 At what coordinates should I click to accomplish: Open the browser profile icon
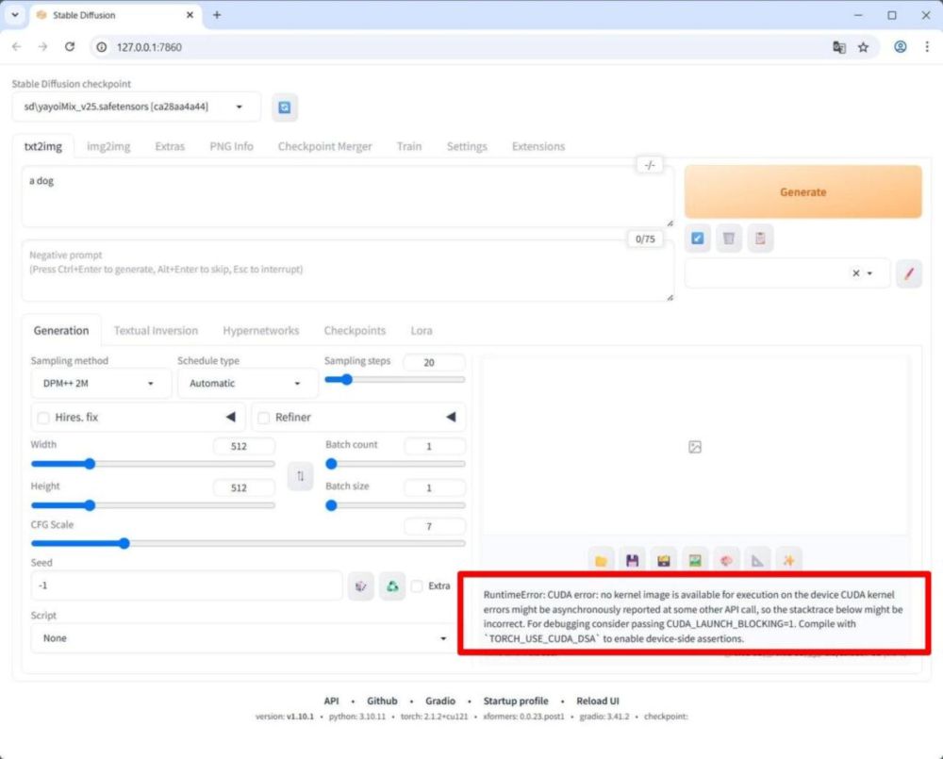(900, 47)
